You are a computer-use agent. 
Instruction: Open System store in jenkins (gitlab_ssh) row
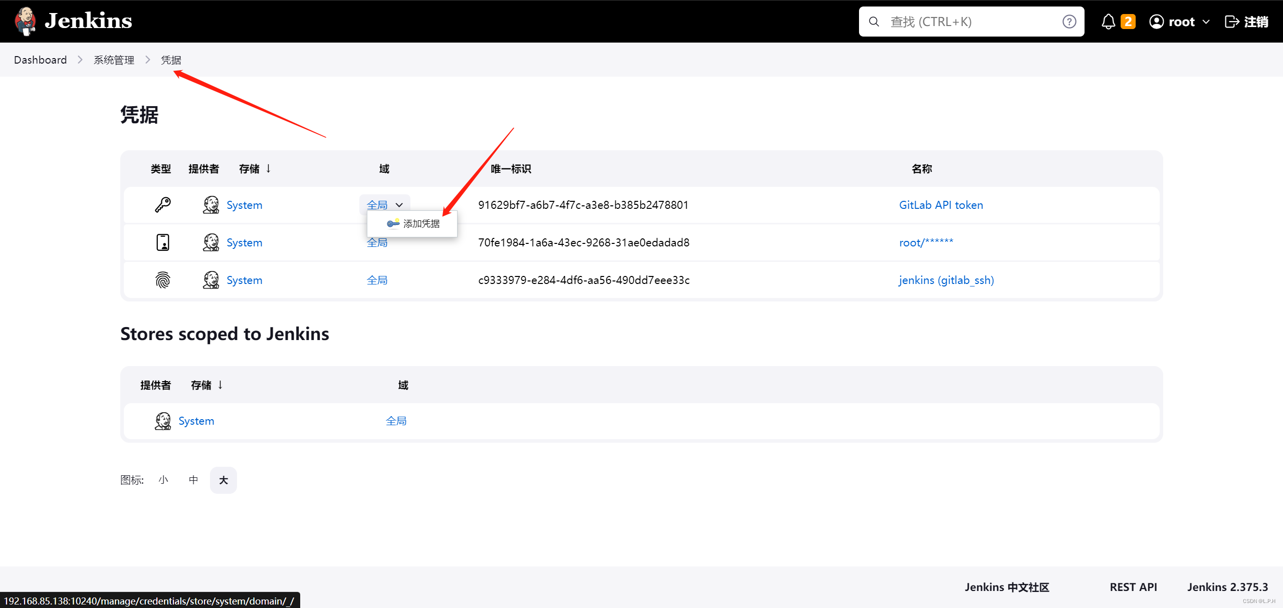tap(244, 280)
